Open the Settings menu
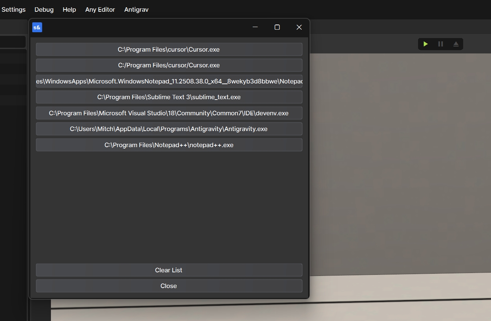 [x=14, y=10]
